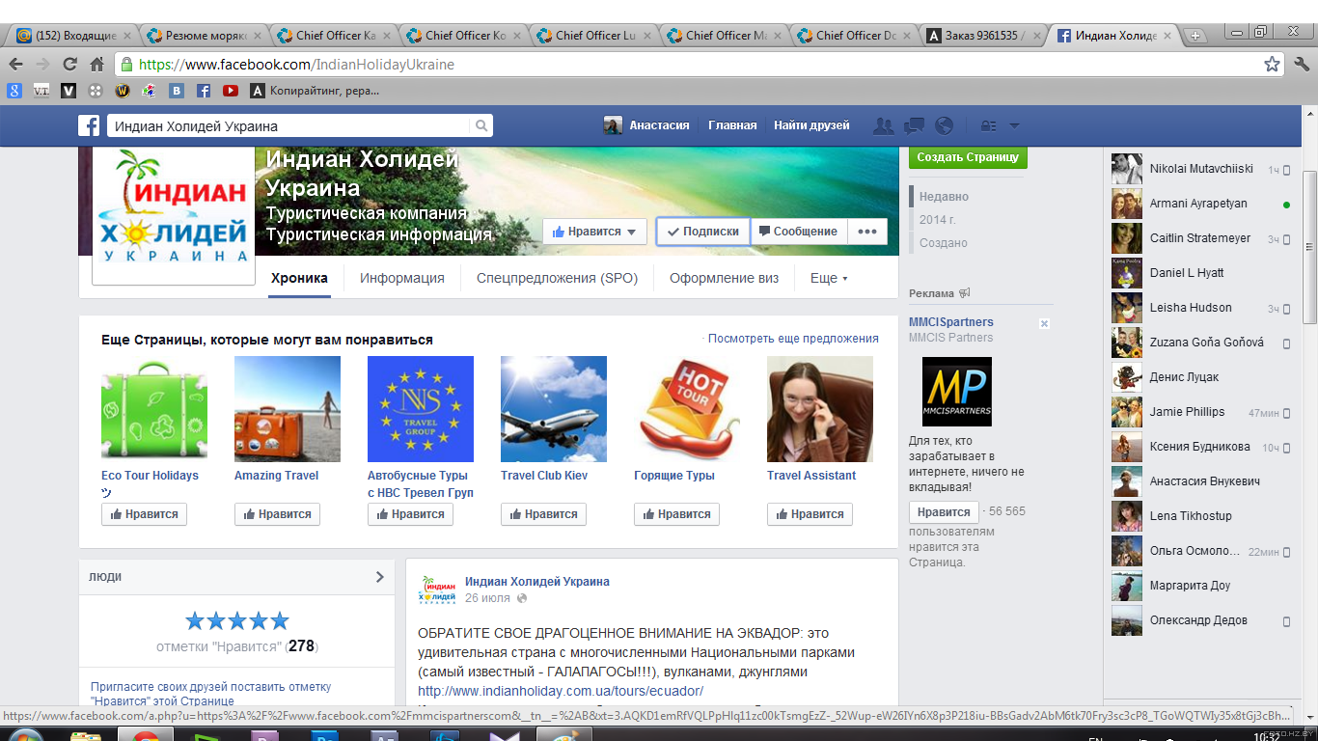
Task: Click the search magnifier icon
Action: coord(481,125)
